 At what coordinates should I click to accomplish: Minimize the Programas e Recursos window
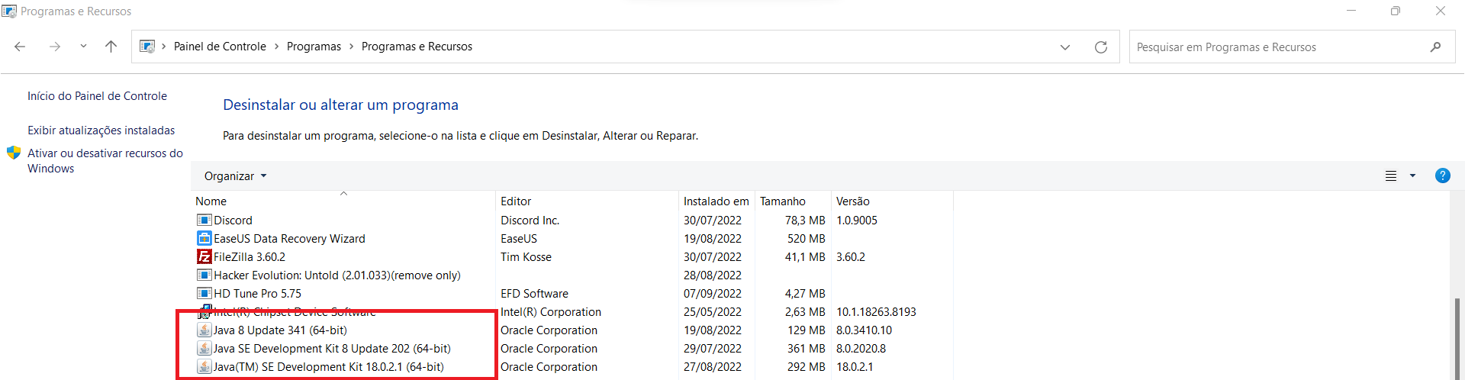click(x=1351, y=11)
